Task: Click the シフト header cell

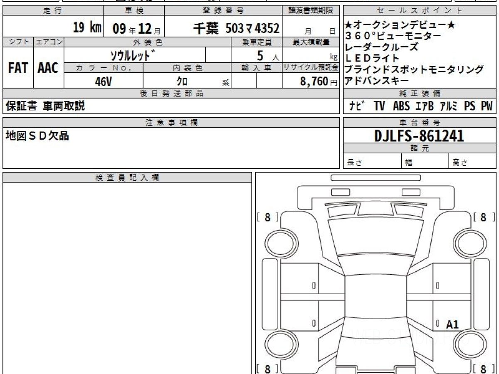Action: (x=18, y=42)
